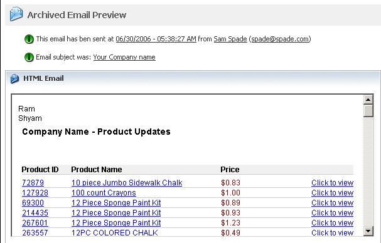Click to view for Jumbo Sidewalk Chalk
The height and width of the screenshot is (243, 381).
332,183
